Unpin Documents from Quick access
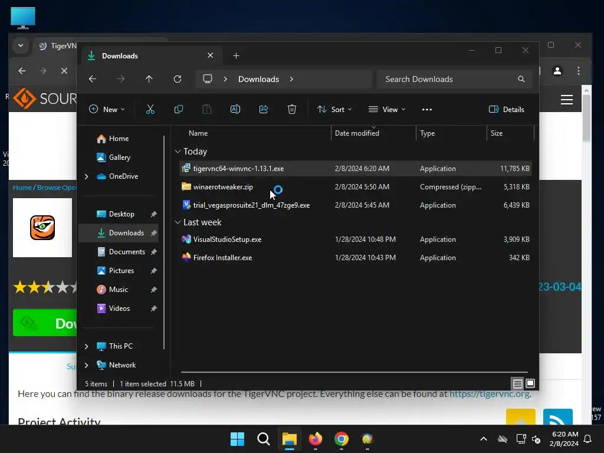The height and width of the screenshot is (453, 604). point(154,252)
